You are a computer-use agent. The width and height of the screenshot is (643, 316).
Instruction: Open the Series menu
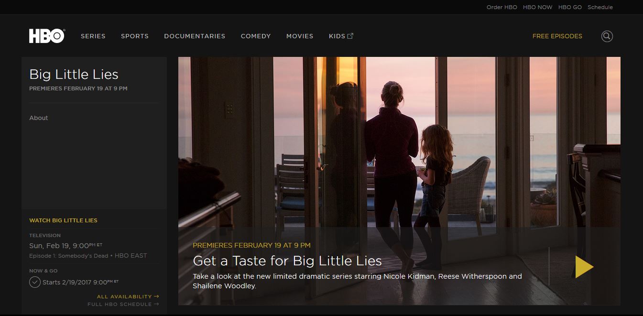[x=93, y=36]
